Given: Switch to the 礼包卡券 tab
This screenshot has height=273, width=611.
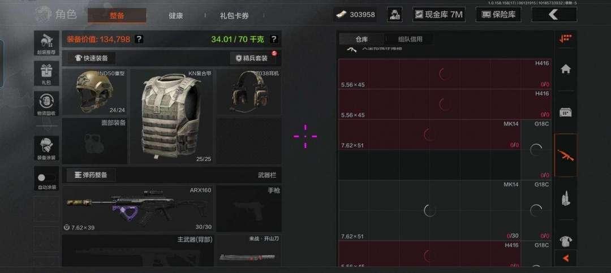Looking at the screenshot, I should coord(234,16).
